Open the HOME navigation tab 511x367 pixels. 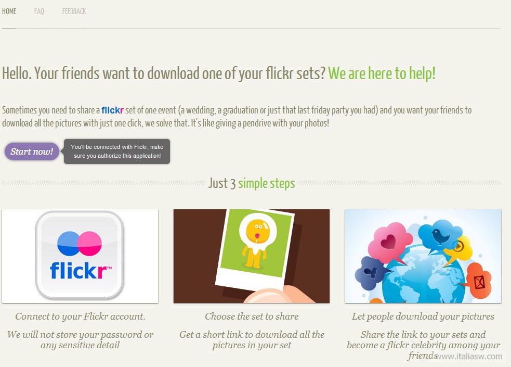point(9,11)
